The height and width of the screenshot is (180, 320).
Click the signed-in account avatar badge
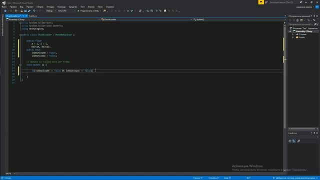(x=317, y=7)
